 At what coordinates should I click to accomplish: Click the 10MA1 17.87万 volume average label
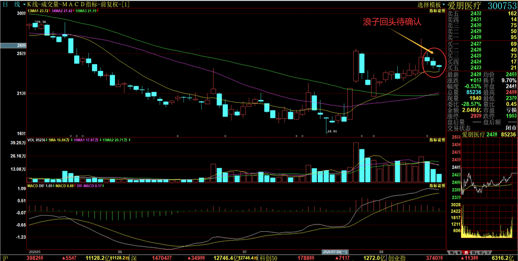[x=87, y=140]
